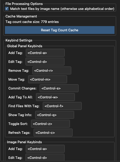Click the Cache Management section title

click(x=21, y=16)
